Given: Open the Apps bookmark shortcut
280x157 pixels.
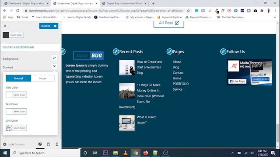Looking at the screenshot, I should [x=8, y=17].
